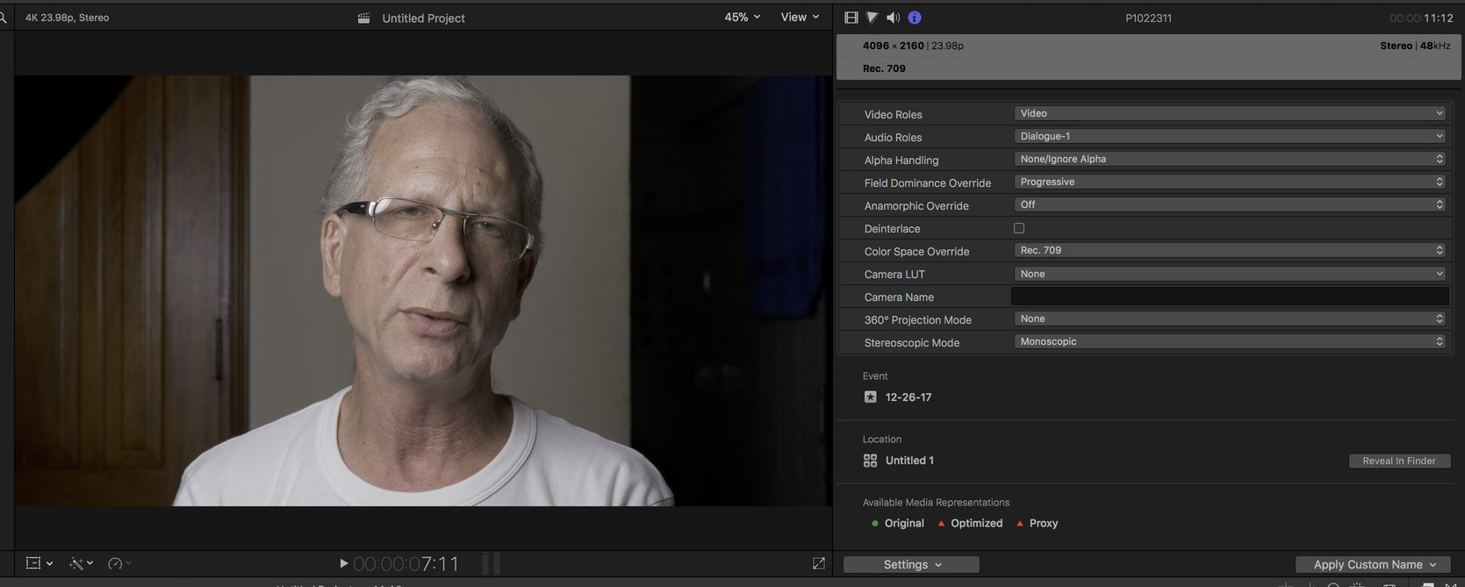Open the Video inspector tab icon
The image size is (1465, 587).
pos(851,18)
